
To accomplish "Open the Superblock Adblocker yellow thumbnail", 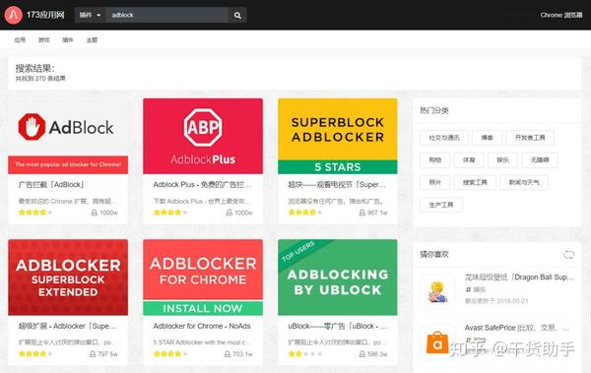I will point(337,136).
